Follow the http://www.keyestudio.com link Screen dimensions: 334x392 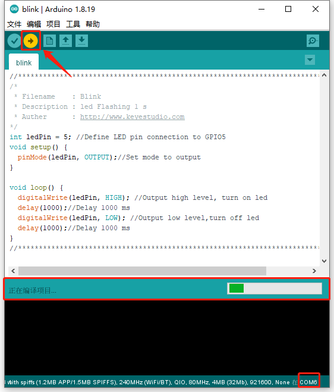[x=133, y=117]
